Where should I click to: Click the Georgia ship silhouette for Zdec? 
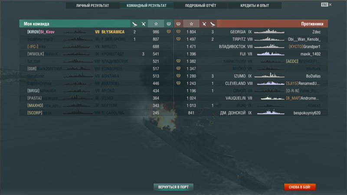[x=269, y=31]
